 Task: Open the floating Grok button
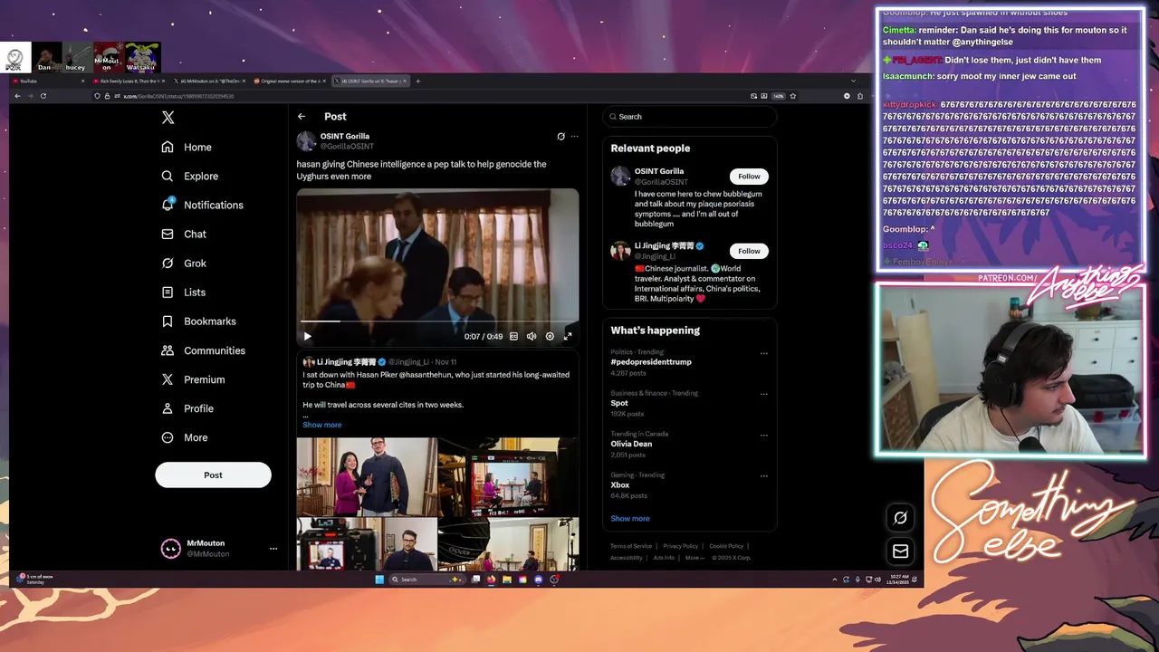tap(900, 518)
